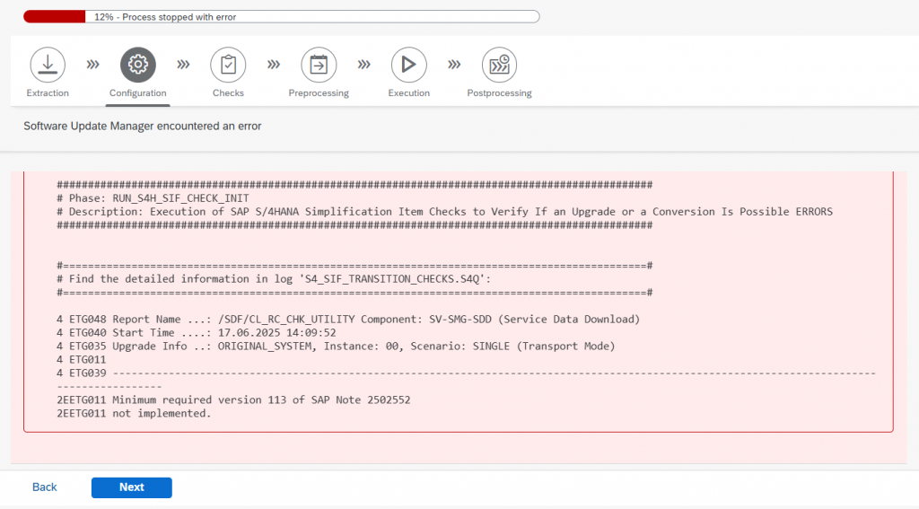Click the chevrons between Execution and Postprocessing

pos(454,65)
